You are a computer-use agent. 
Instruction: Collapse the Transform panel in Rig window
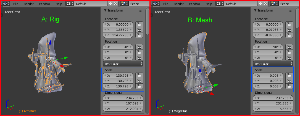pyautogui.click(x=105, y=10)
